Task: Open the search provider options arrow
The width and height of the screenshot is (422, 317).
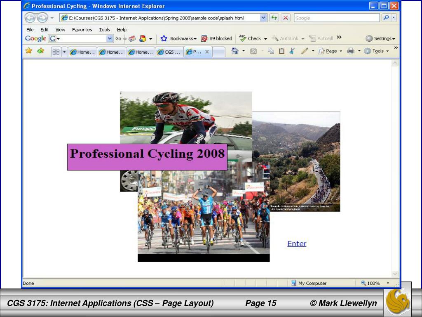Action: pos(394,18)
